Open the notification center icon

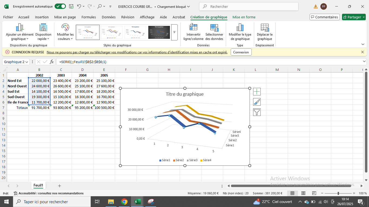click(x=361, y=202)
